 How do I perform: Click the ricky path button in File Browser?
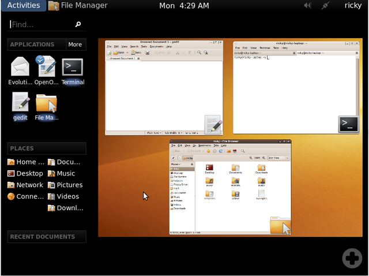(x=188, y=158)
